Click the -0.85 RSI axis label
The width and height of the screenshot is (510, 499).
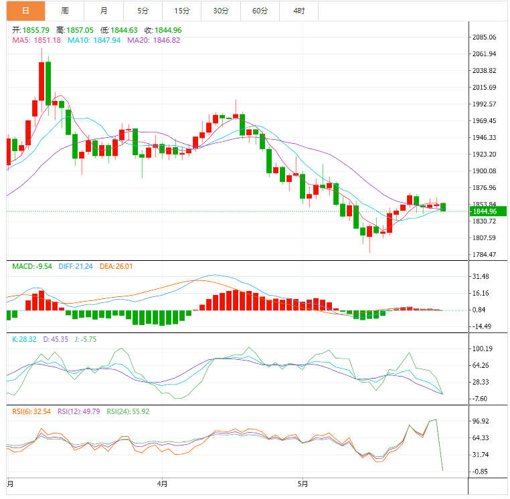(x=480, y=472)
